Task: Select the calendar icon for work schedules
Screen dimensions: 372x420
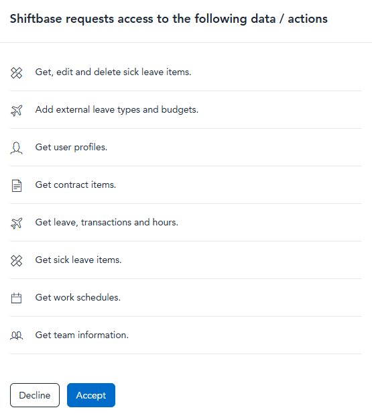Action: [16, 298]
